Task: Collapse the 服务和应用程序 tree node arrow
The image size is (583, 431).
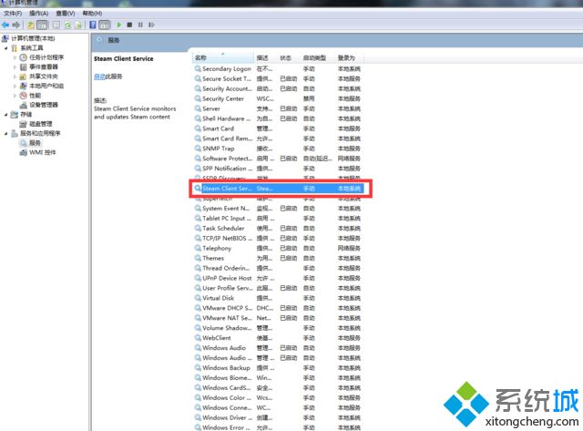Action: click(x=6, y=134)
